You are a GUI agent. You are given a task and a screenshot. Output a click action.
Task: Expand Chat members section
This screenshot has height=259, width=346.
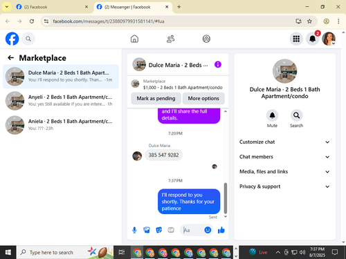[x=284, y=157]
